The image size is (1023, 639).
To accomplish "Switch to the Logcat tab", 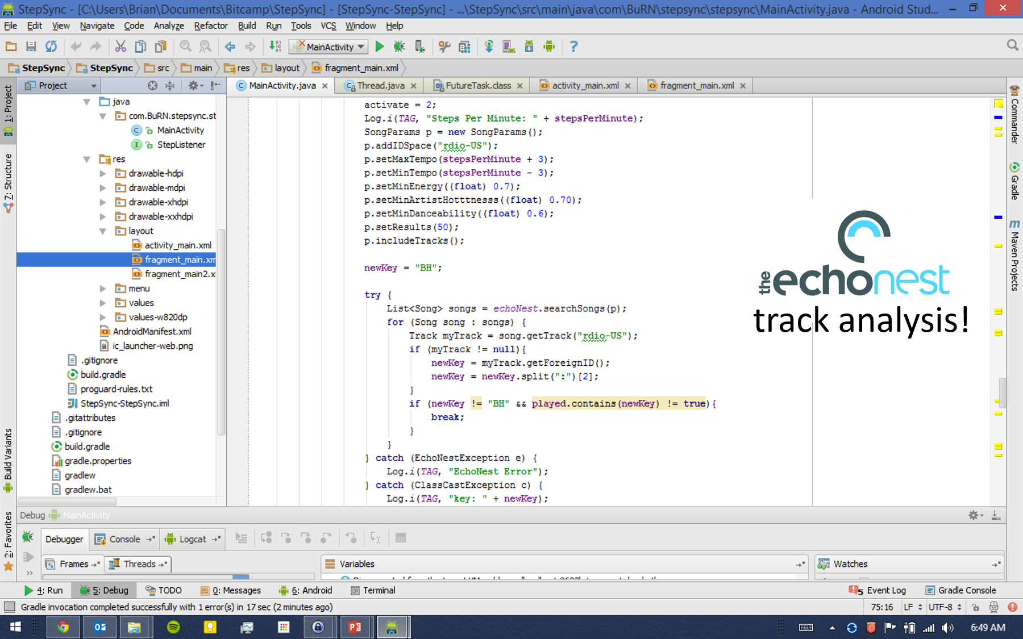I will coord(193,539).
